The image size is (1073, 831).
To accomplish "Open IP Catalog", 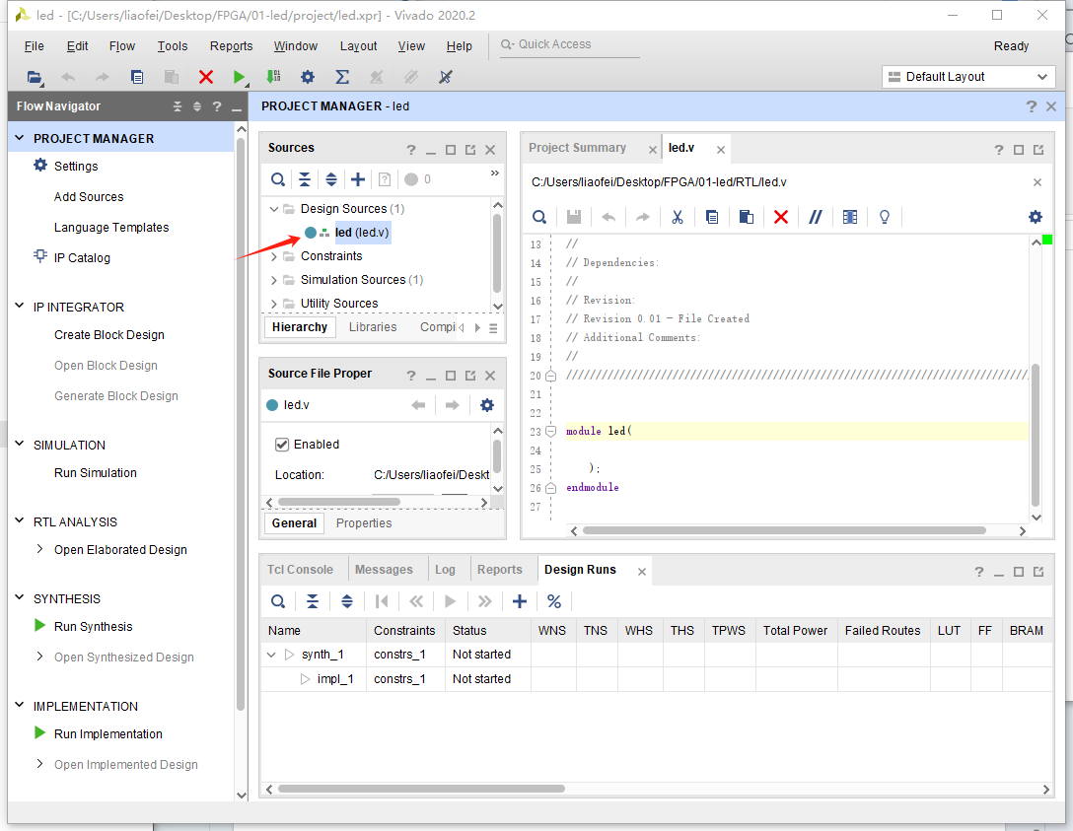I will pyautogui.click(x=82, y=258).
